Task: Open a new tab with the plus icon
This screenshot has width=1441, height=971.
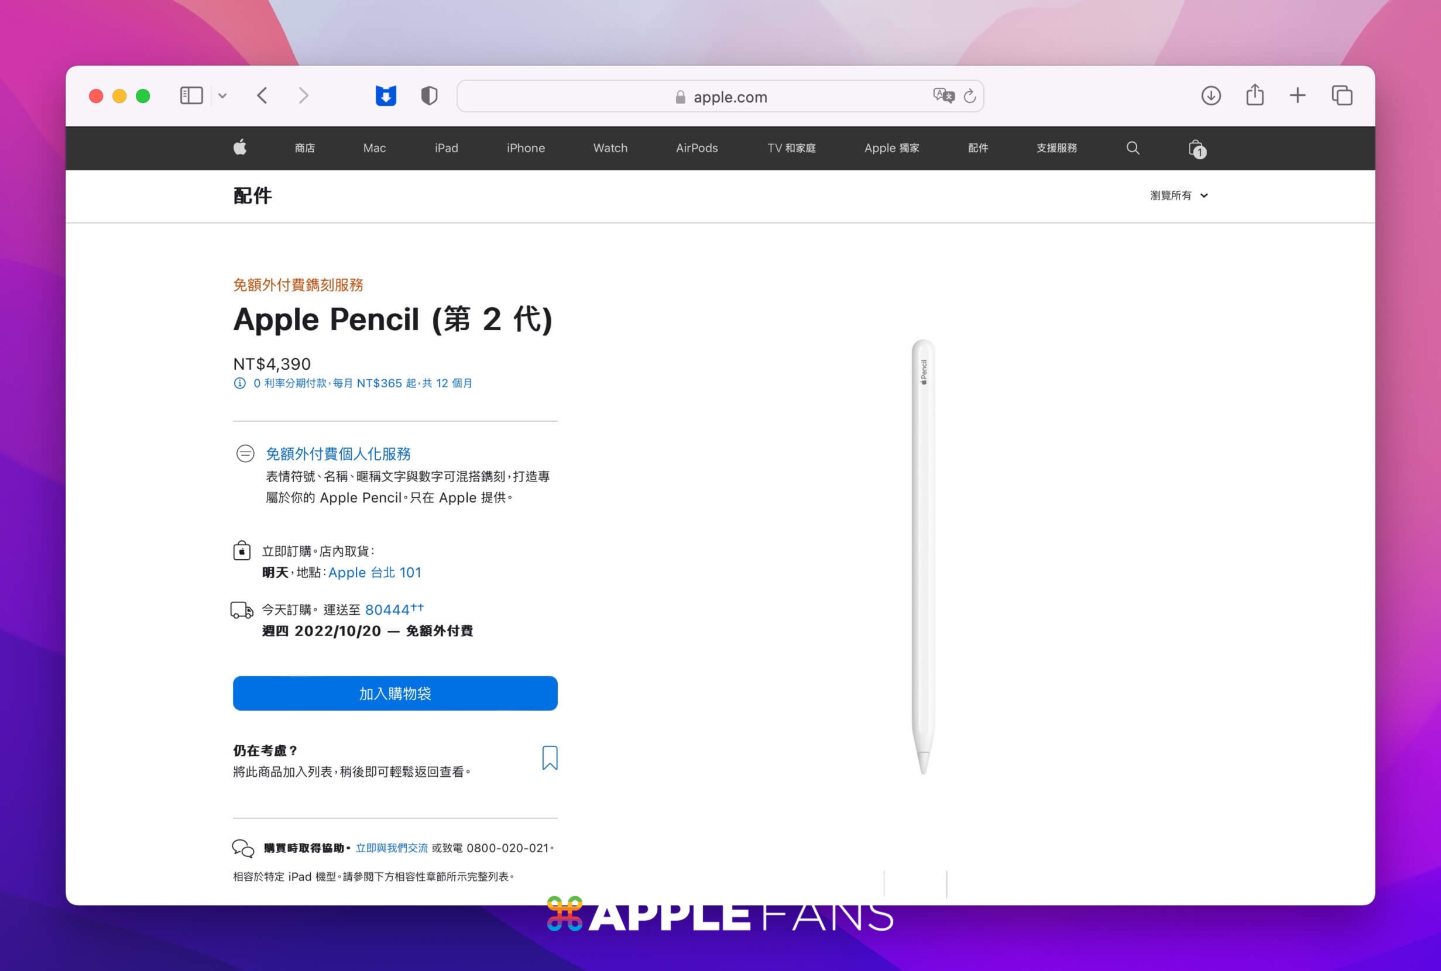Action: click(1298, 95)
